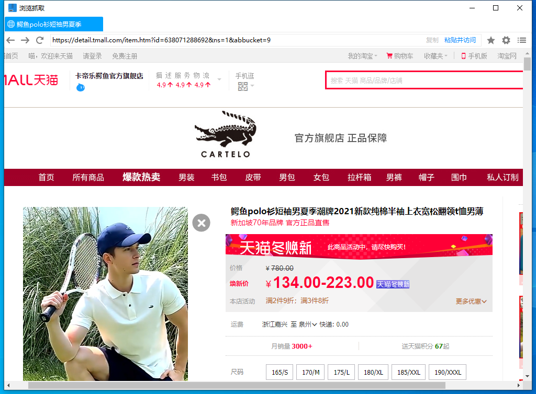Screen dimensions: 536x394
Task: Click 粘贴并访问 button
Action: coord(460,40)
